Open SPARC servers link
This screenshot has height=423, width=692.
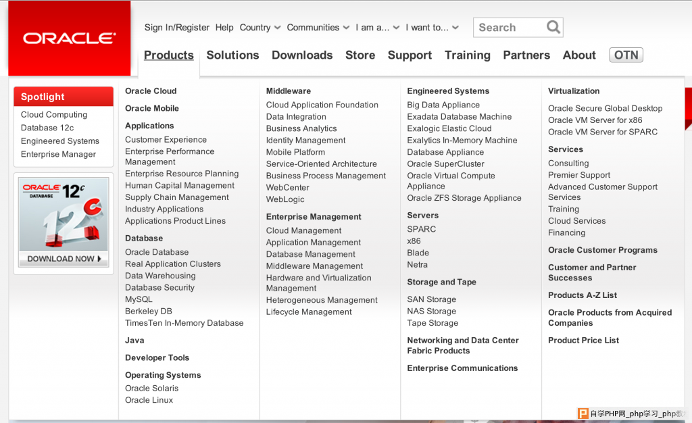pyautogui.click(x=422, y=229)
